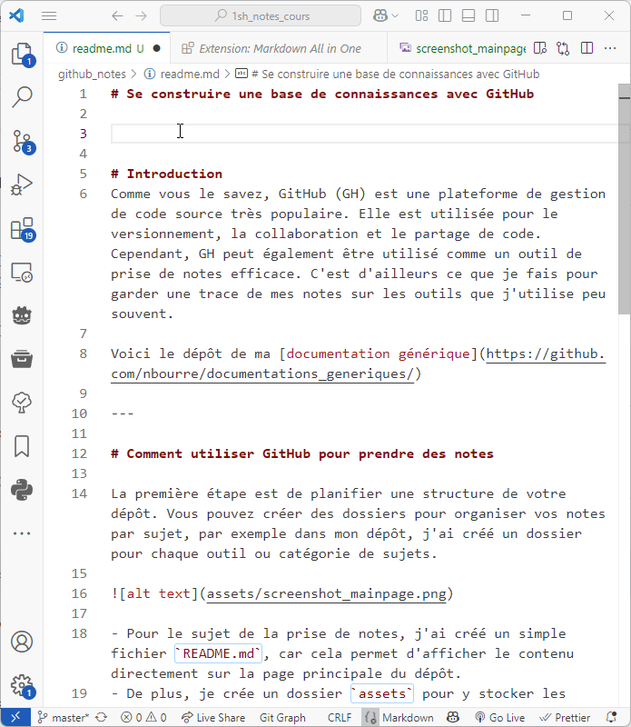Image resolution: width=631 pixels, height=727 pixels.
Task: Click the editor vertical scrollbar thumb
Action: coord(624,199)
